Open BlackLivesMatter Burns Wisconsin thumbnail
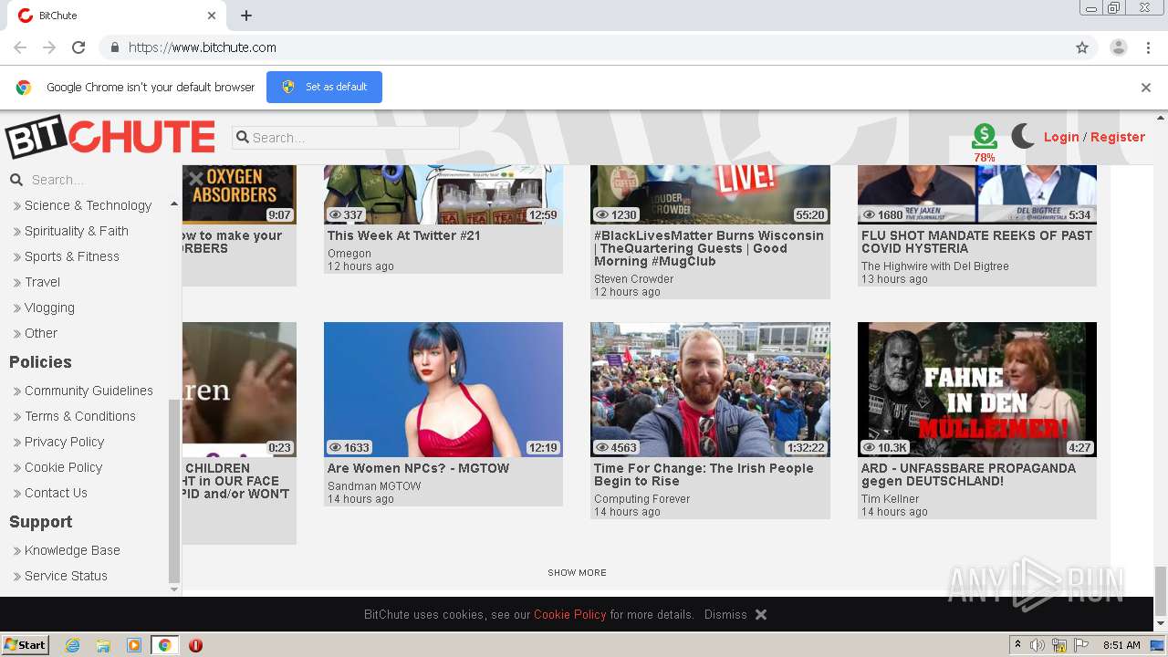 pos(710,194)
